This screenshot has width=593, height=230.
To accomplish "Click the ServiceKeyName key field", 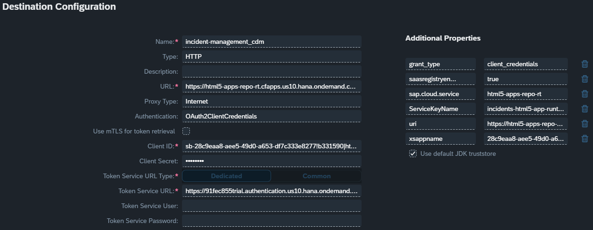I will coord(440,109).
